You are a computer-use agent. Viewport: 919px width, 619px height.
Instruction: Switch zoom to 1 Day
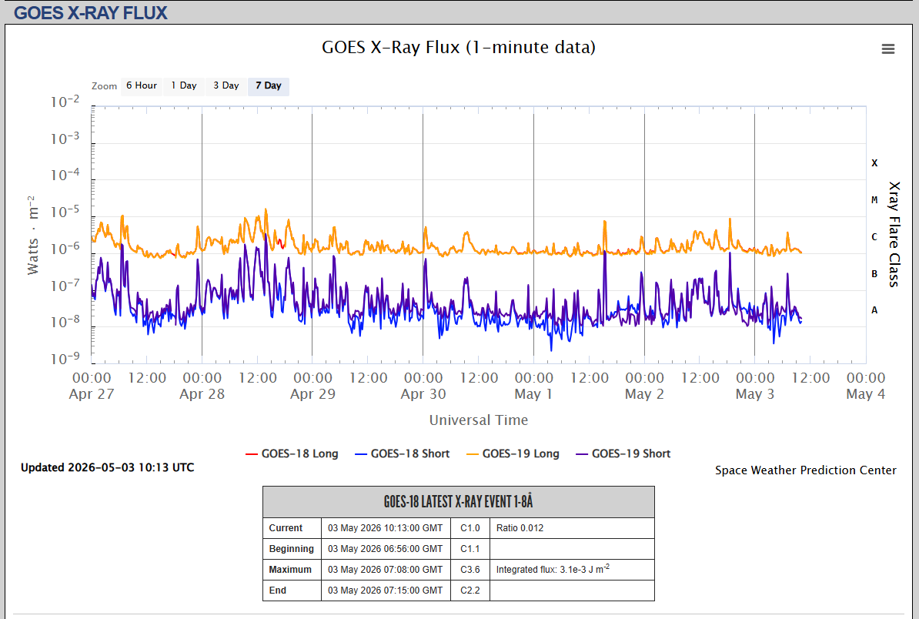[x=184, y=85]
